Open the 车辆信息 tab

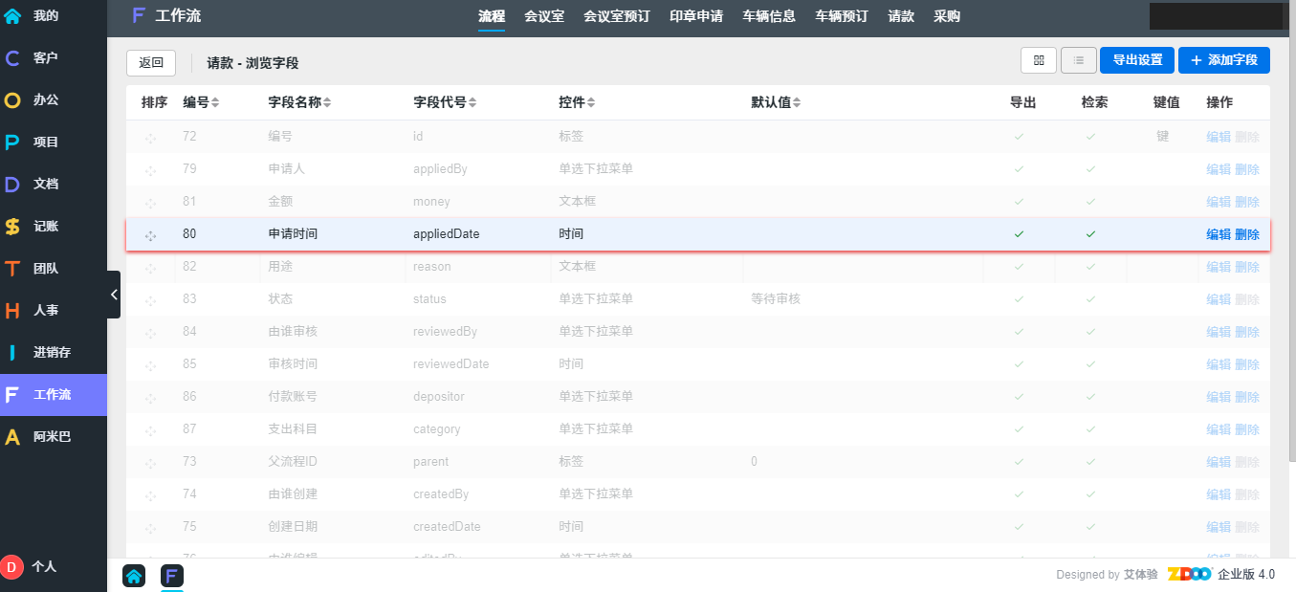click(769, 16)
